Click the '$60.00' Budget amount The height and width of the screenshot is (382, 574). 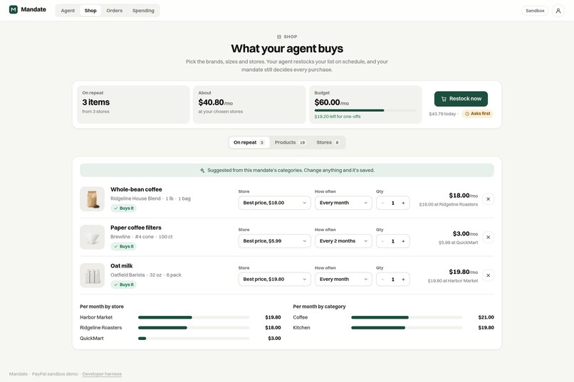(x=327, y=102)
